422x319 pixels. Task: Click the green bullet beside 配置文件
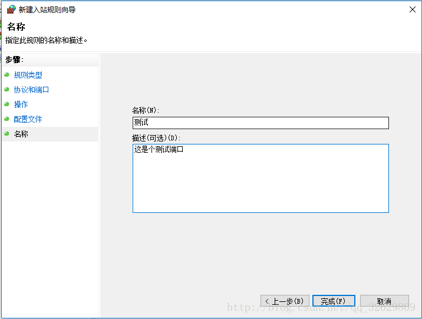7,119
